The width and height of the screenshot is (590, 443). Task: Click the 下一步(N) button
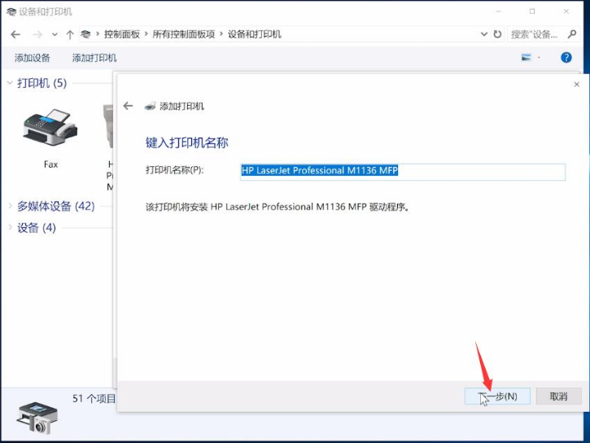(x=497, y=397)
